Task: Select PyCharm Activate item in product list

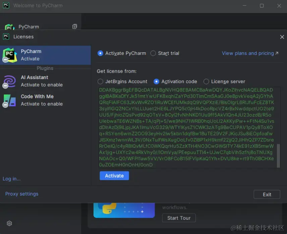Action: (x=45, y=55)
